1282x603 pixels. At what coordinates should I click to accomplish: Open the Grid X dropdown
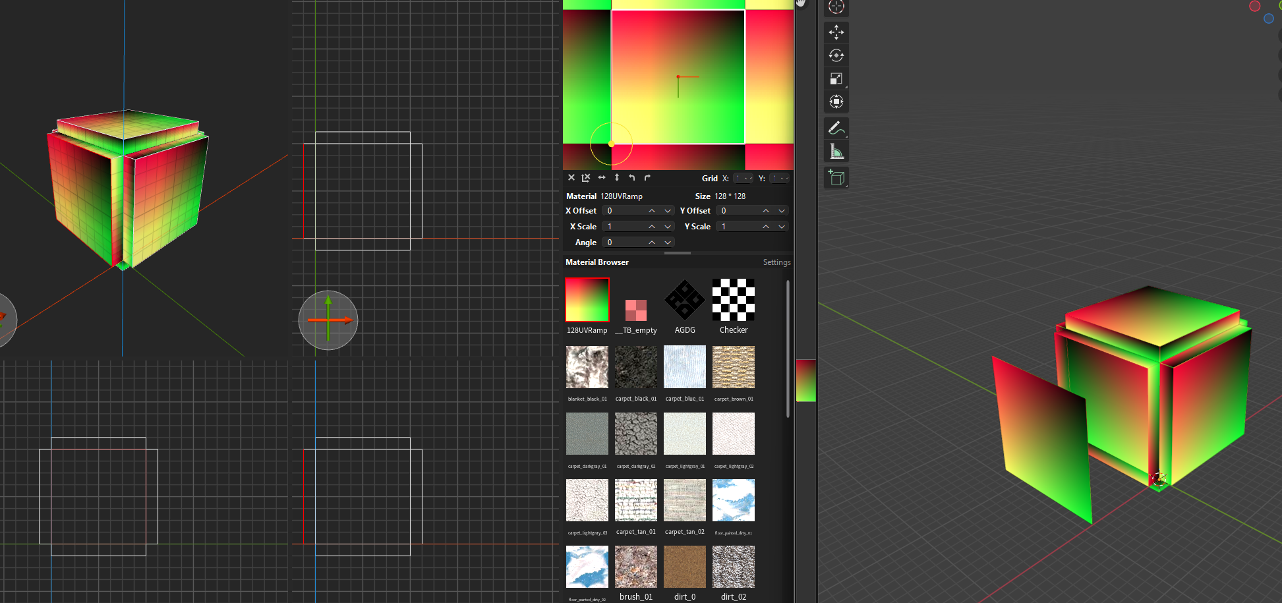[743, 179]
